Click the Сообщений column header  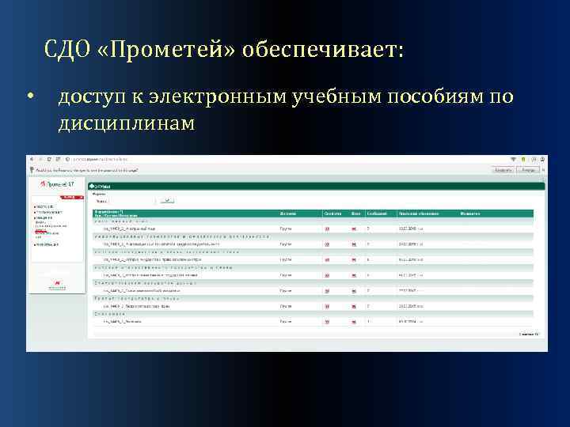[377, 213]
